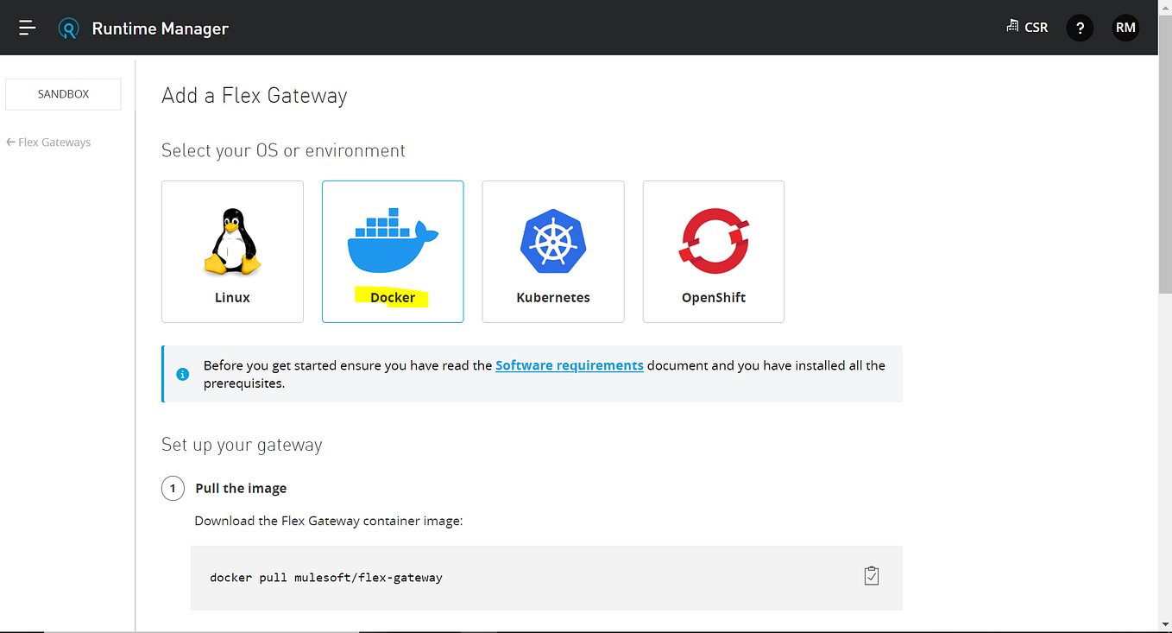Select the Linux environment card

coord(232,251)
